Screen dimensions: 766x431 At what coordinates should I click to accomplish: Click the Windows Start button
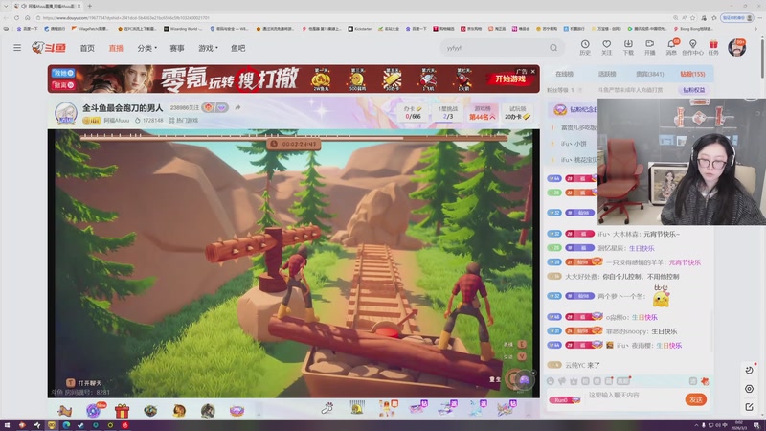7,425
